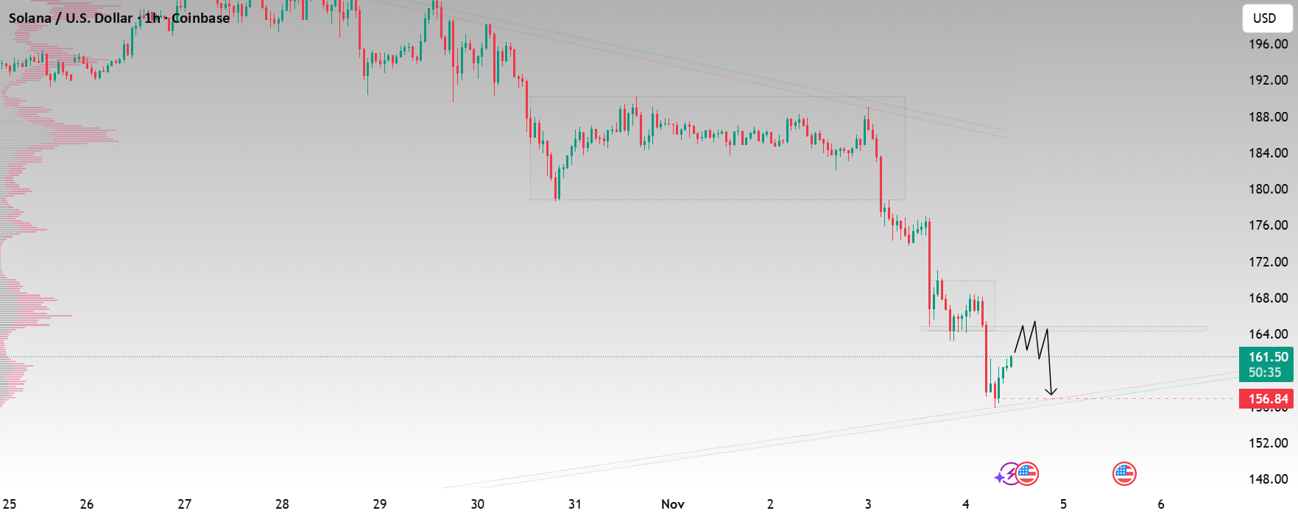Click the purple lightning event icon
Screen dimensions: 1298x519
[1012, 473]
